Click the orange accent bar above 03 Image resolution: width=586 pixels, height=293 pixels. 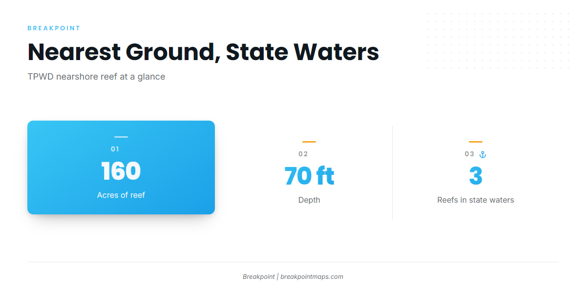click(x=476, y=142)
